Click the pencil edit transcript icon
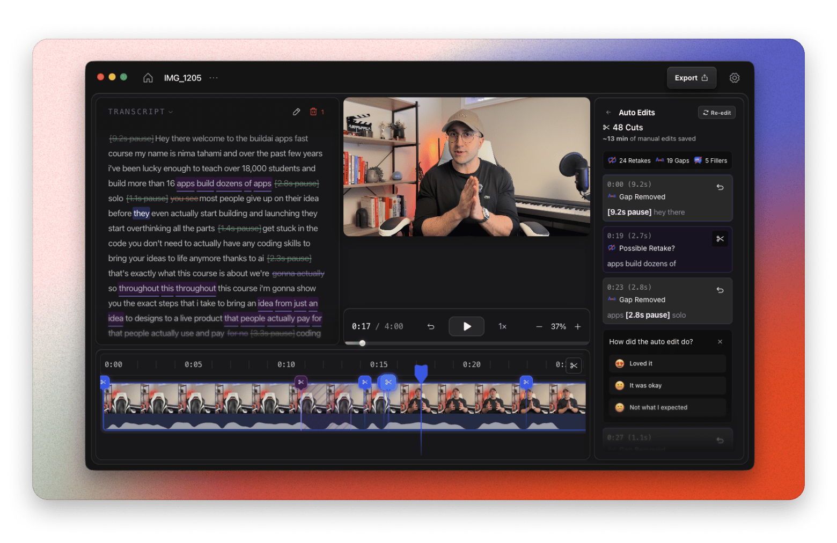 coord(296,112)
